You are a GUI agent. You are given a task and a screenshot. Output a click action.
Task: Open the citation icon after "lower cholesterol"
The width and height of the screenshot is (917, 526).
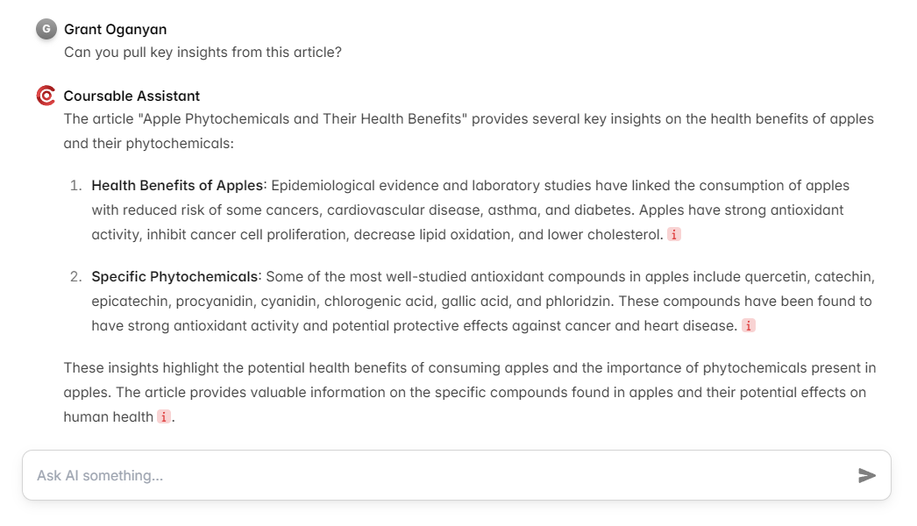(x=674, y=234)
